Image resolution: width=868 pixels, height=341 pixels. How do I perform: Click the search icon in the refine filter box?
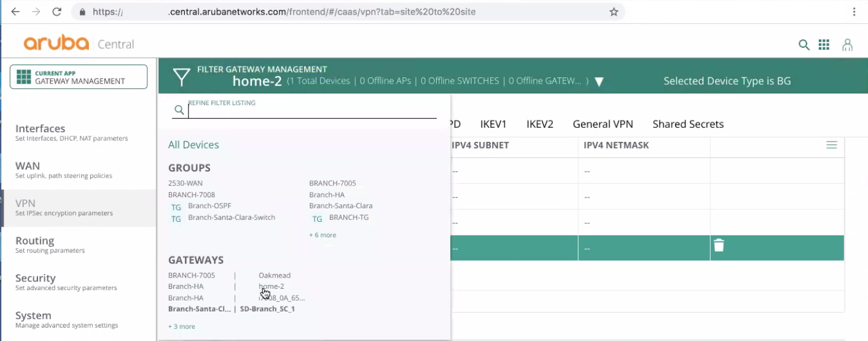click(x=179, y=110)
